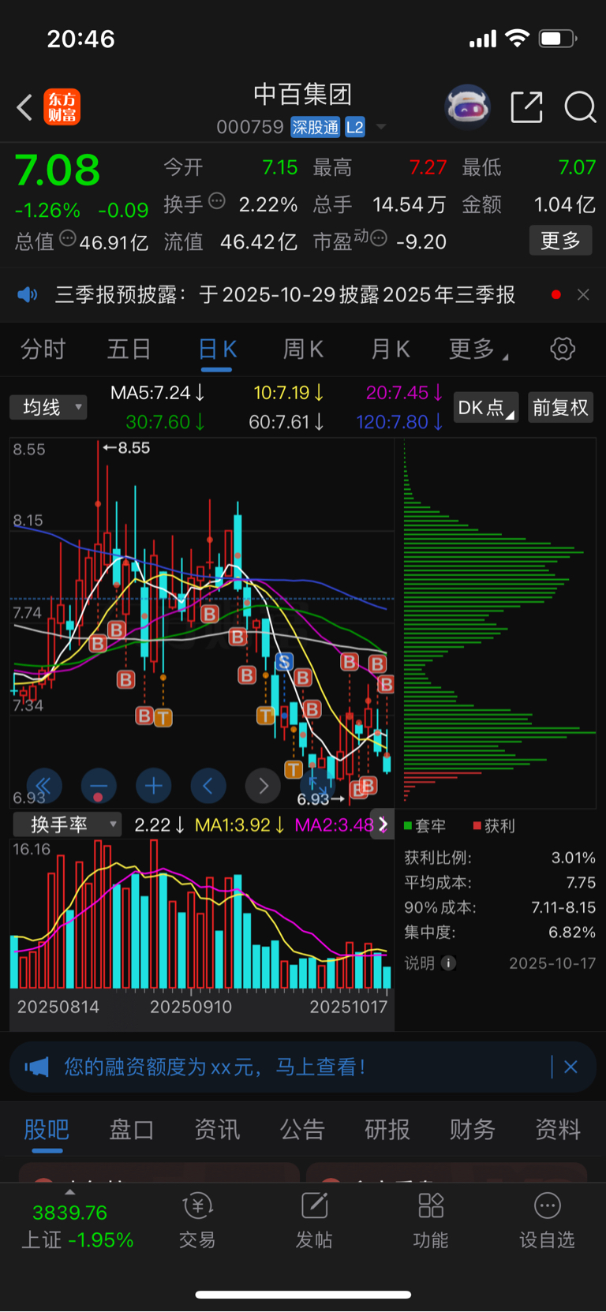This screenshot has width=606, height=1312.
Task: Open the search magnifier icon
Action: (x=580, y=107)
